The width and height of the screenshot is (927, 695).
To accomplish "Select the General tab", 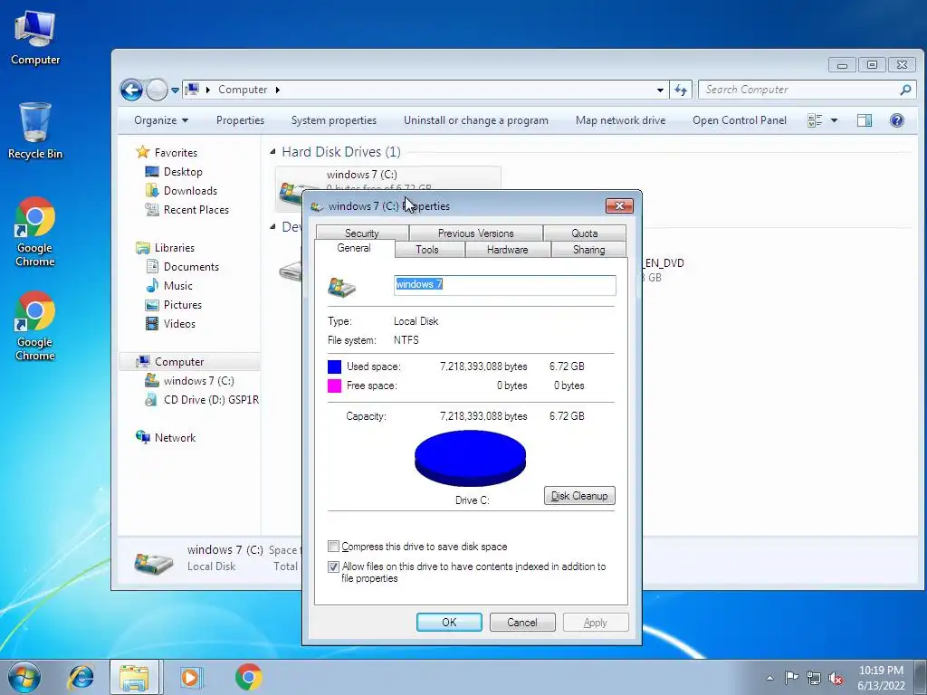I will [354, 248].
